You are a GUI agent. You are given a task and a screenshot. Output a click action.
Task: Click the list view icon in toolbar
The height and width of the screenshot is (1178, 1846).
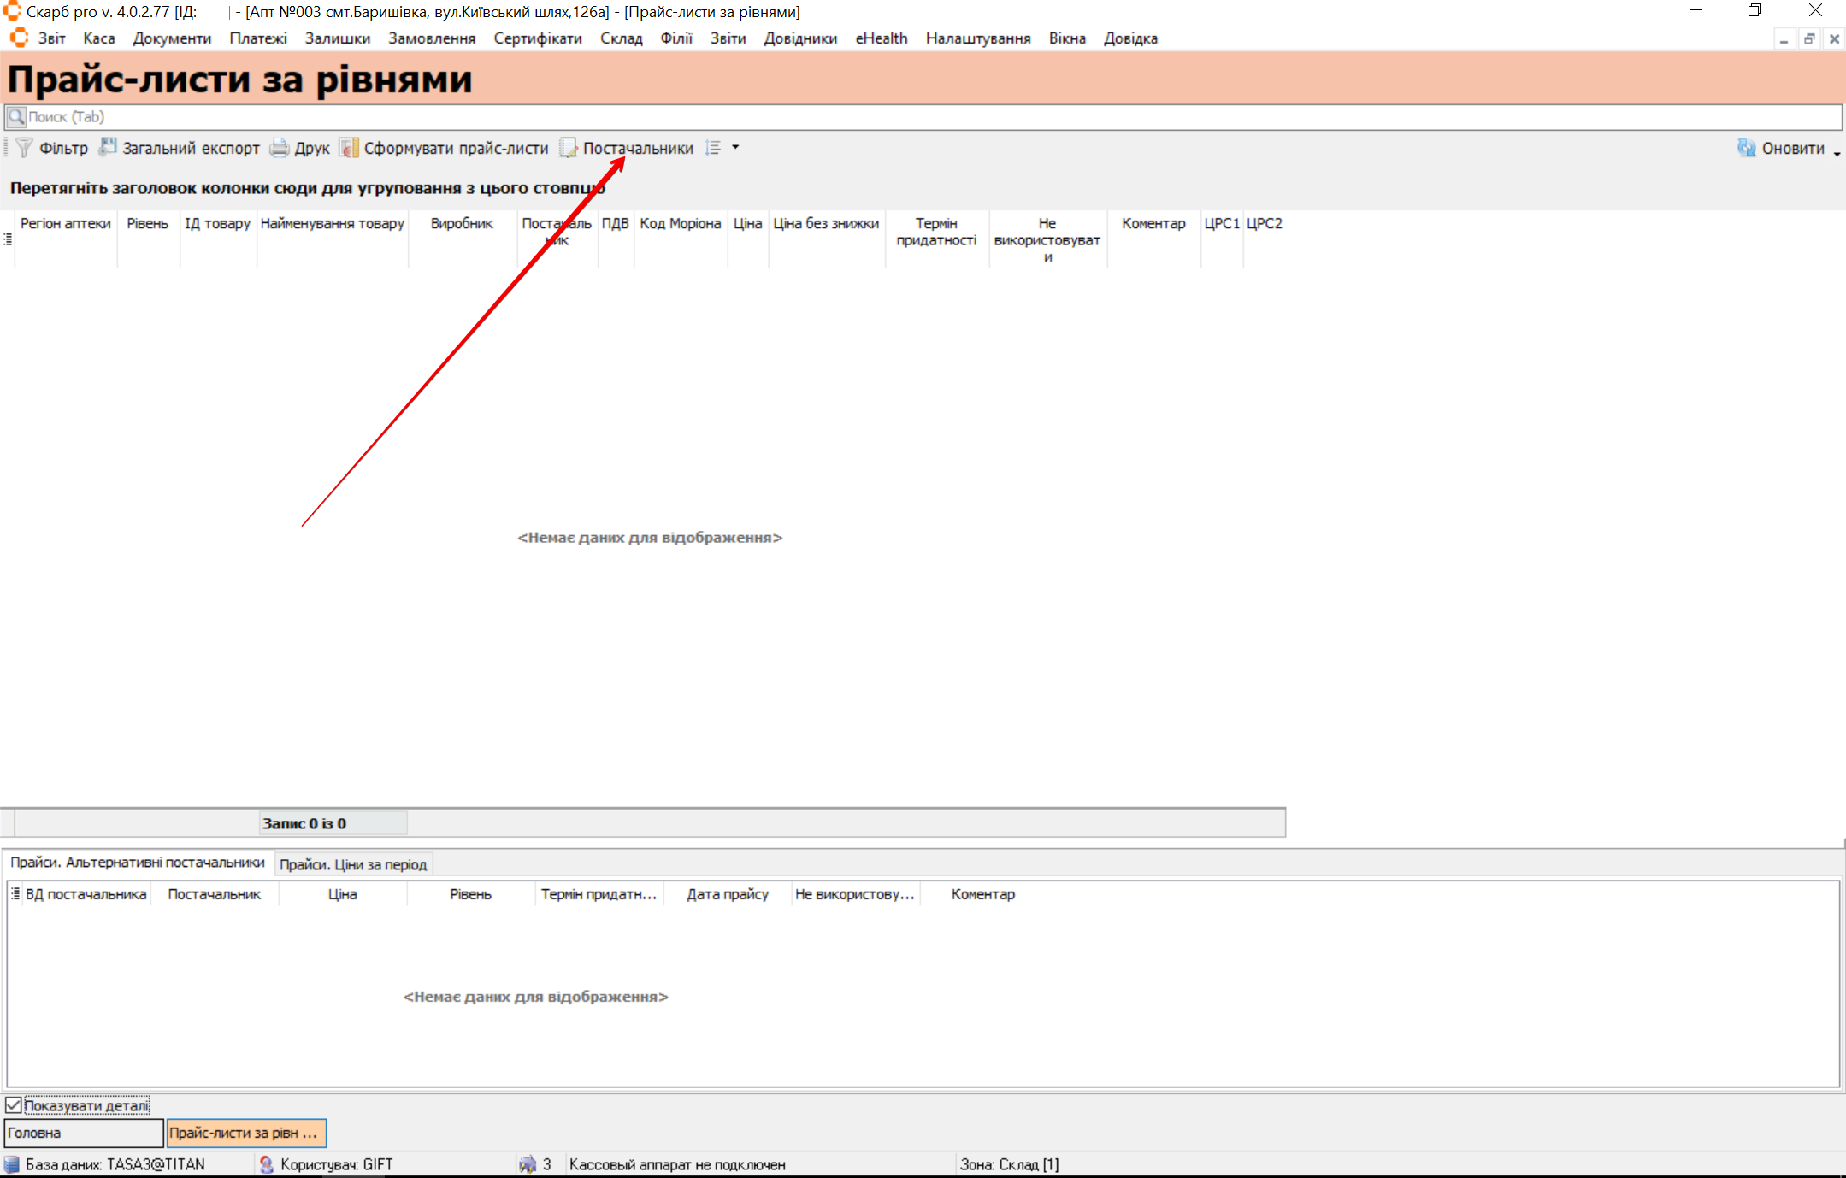coord(713,148)
